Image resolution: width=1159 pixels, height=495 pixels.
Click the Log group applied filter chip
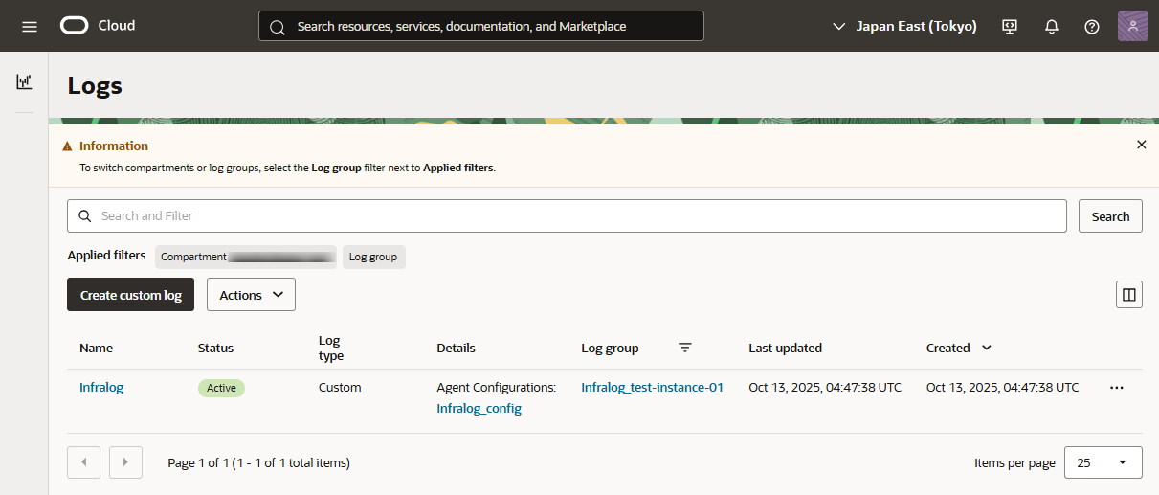tap(373, 257)
